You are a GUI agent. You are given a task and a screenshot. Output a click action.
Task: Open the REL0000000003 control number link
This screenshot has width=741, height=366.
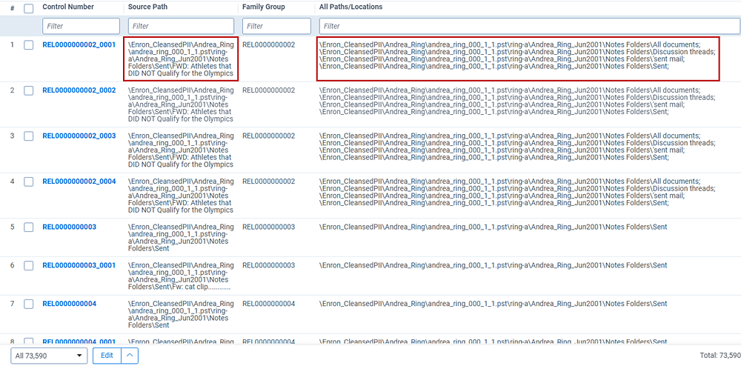tap(69, 227)
